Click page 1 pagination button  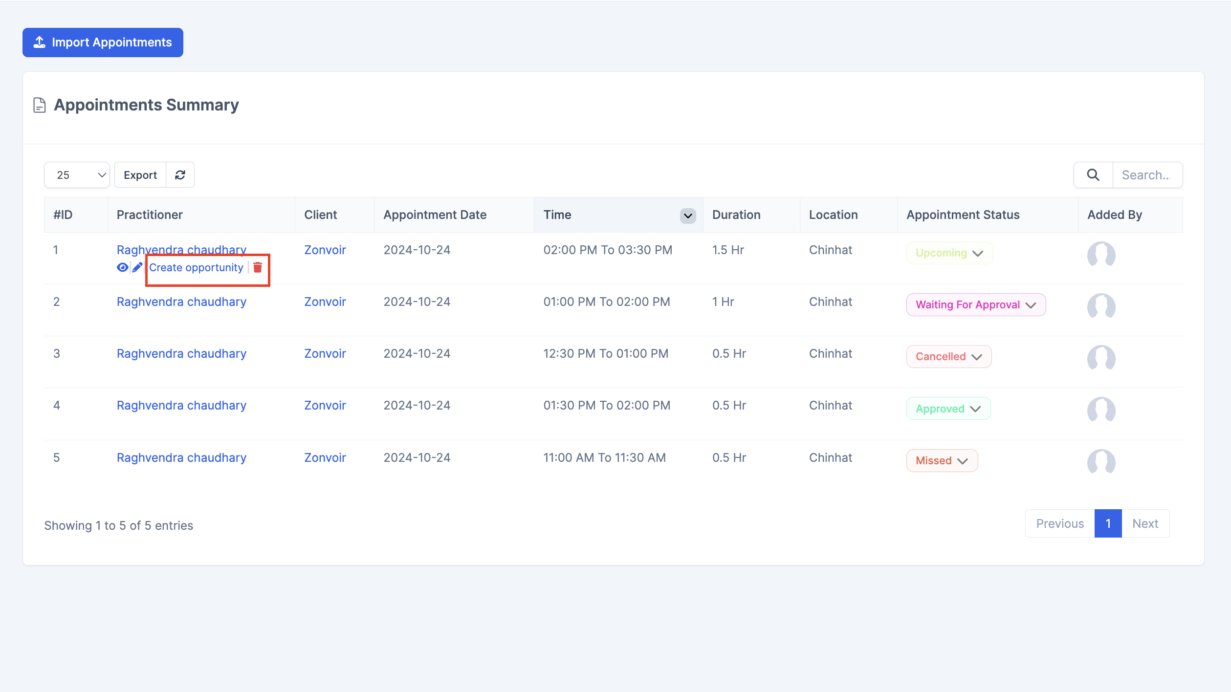click(x=1108, y=523)
